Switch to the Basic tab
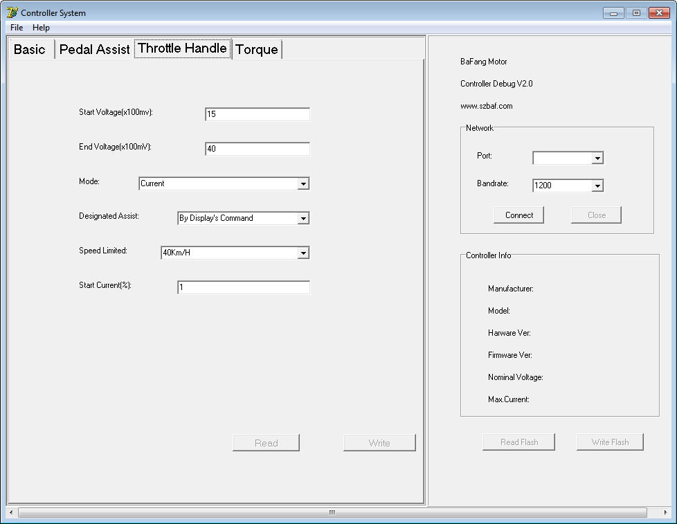 point(30,49)
